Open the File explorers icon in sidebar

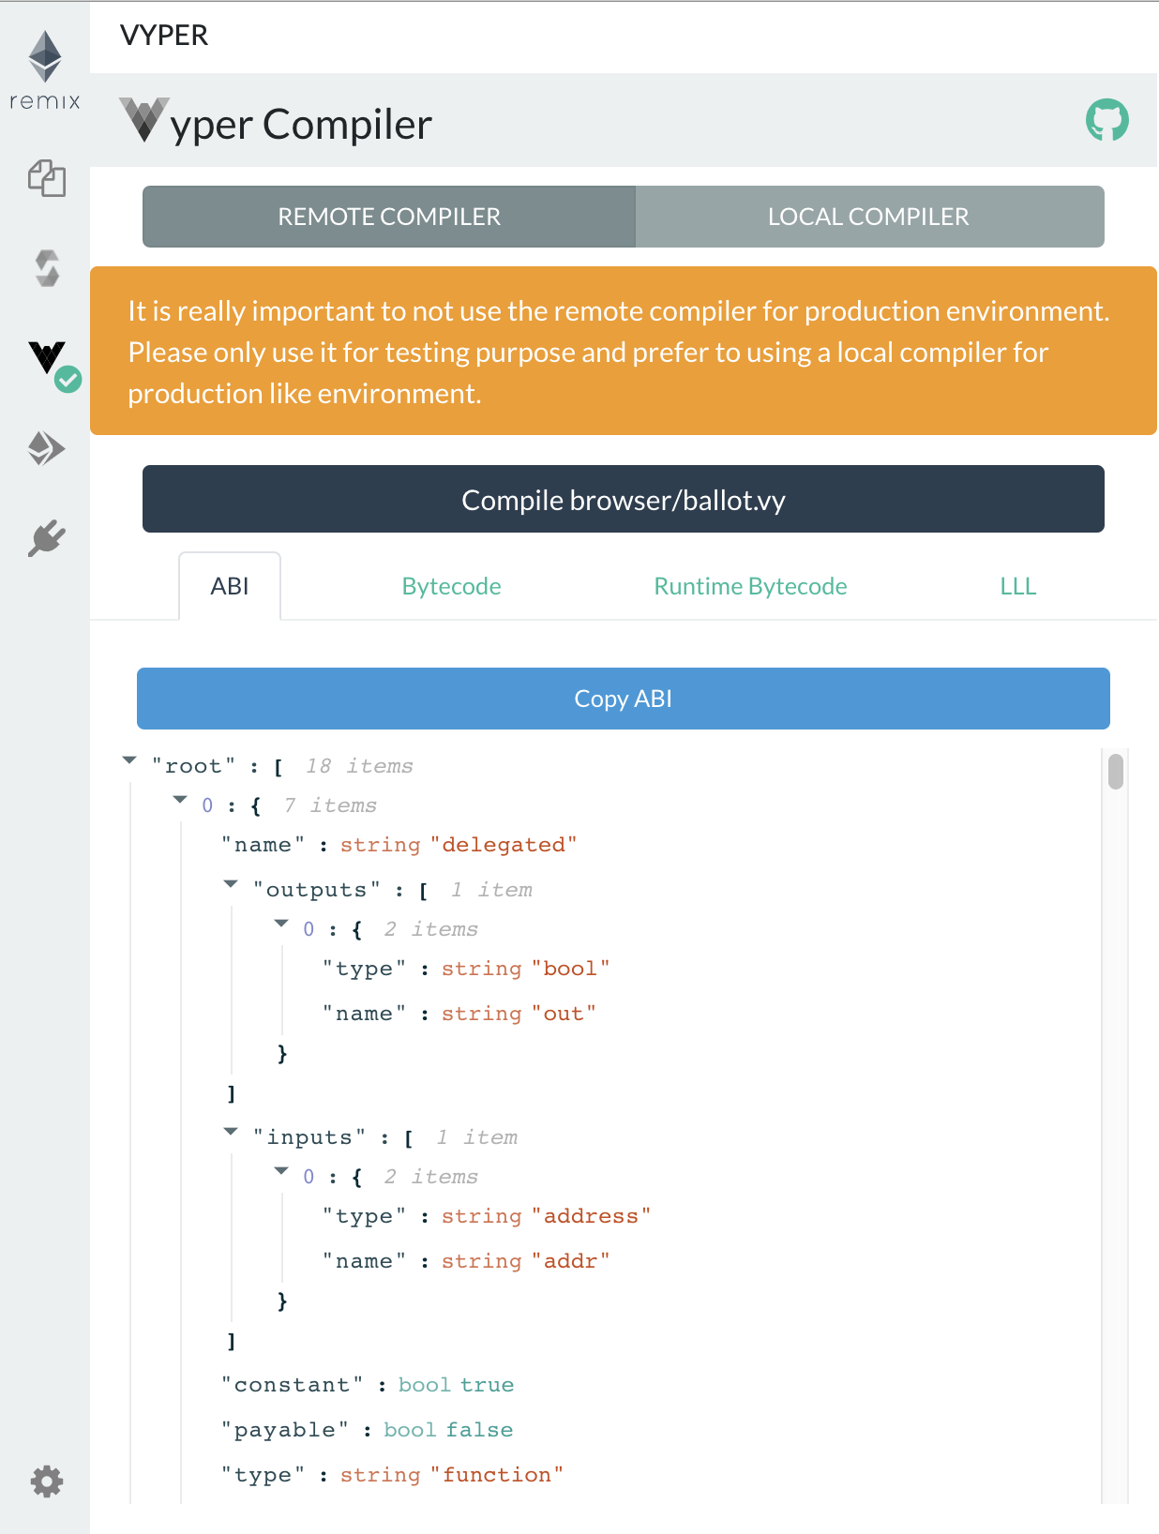pos(46,178)
